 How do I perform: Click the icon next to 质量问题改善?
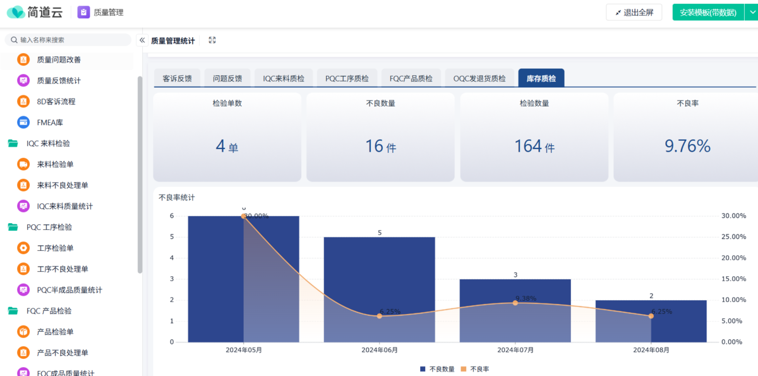pos(23,59)
